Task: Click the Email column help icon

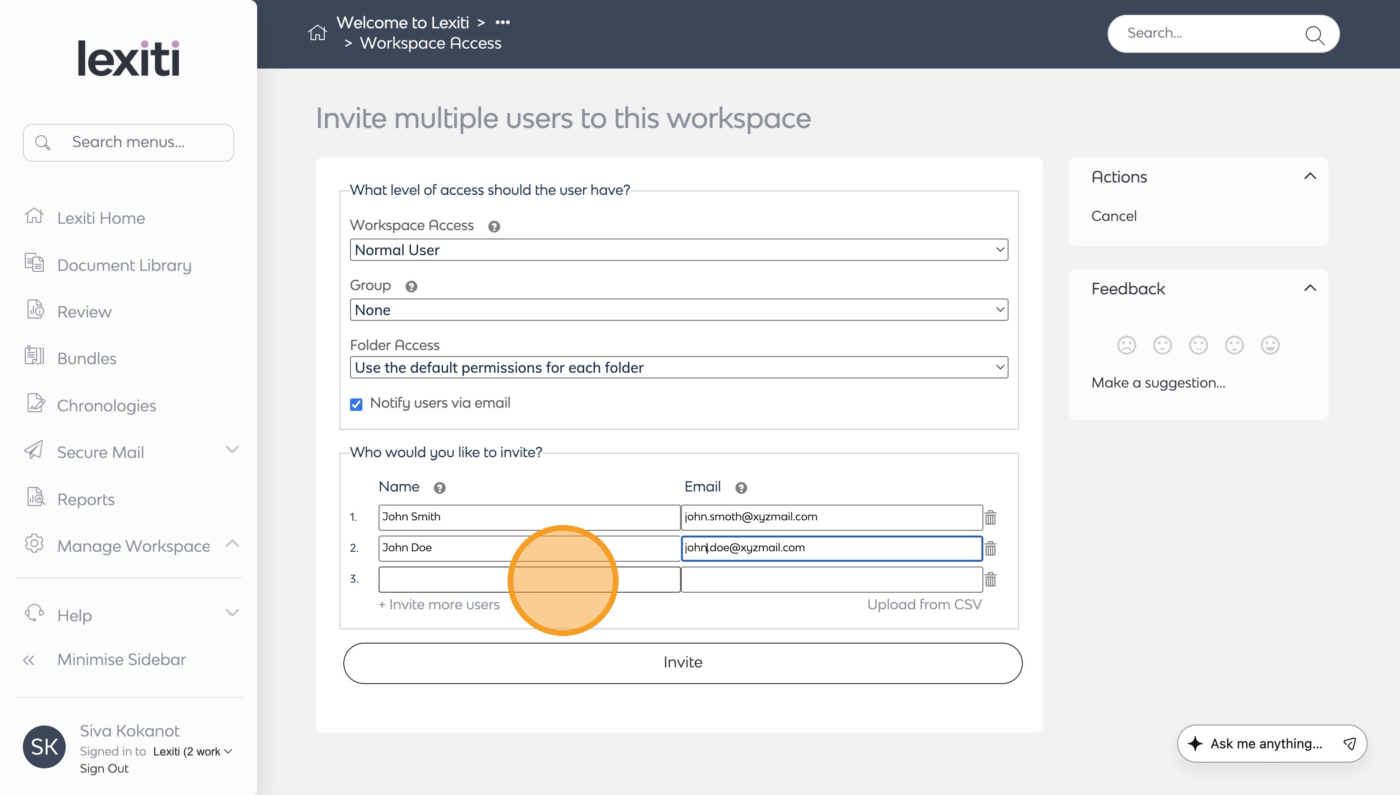Action: coord(740,487)
